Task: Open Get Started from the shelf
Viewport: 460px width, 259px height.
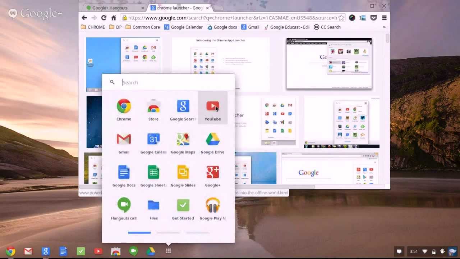Action: [81, 251]
